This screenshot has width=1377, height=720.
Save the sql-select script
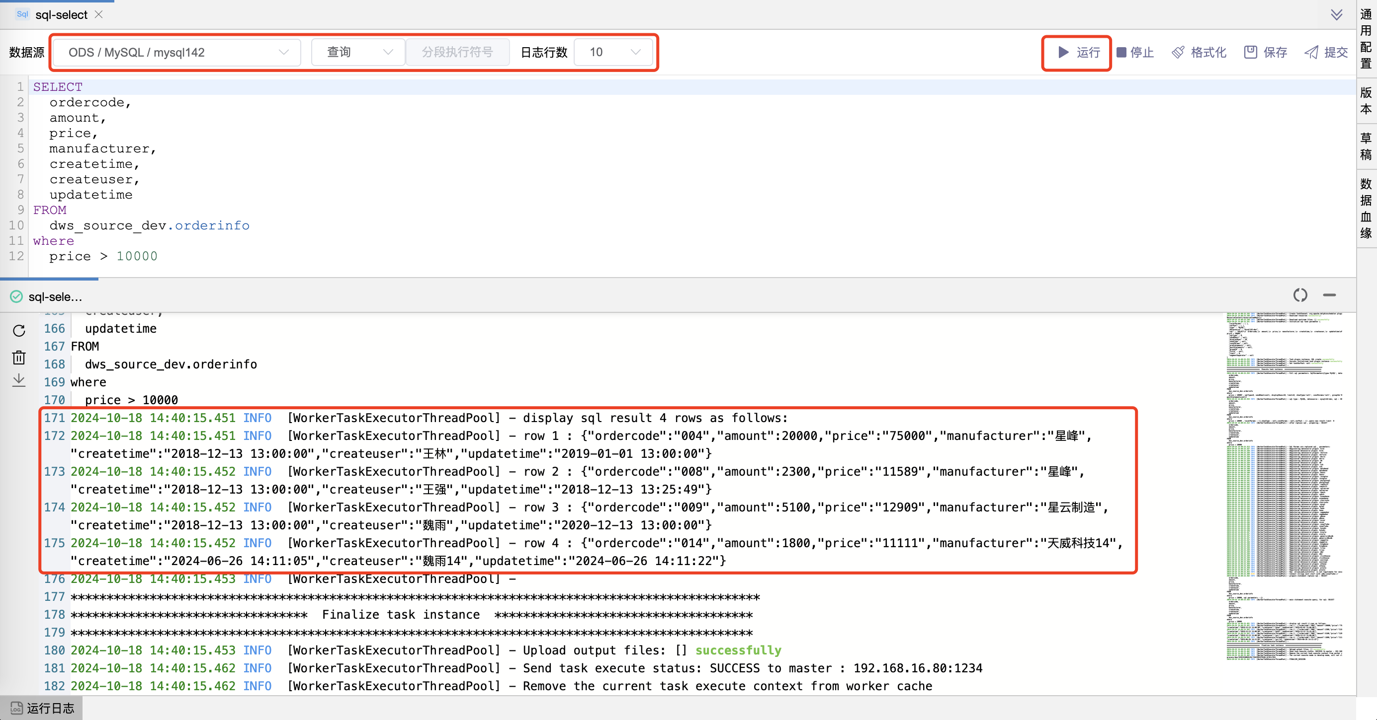pyautogui.click(x=1265, y=52)
